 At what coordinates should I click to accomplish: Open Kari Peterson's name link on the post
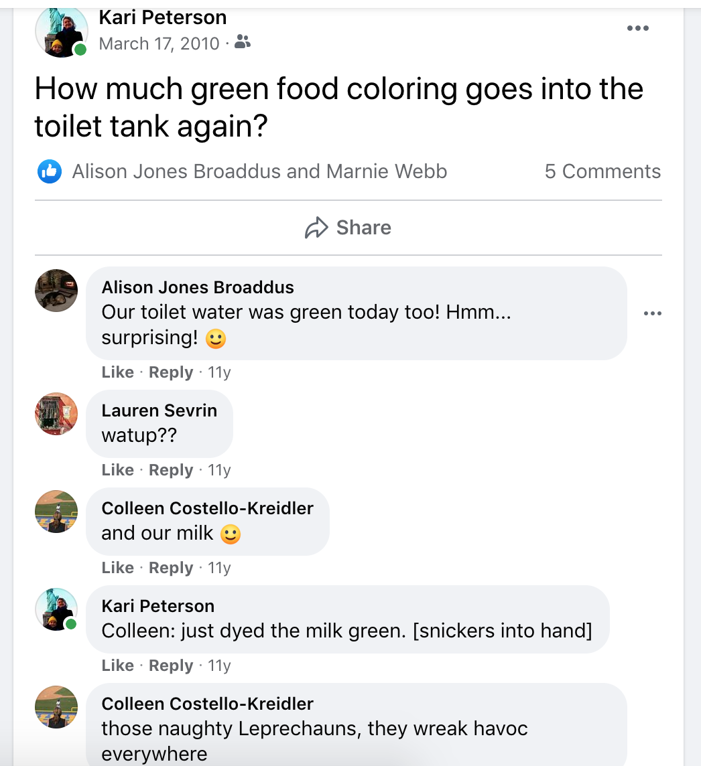162,17
